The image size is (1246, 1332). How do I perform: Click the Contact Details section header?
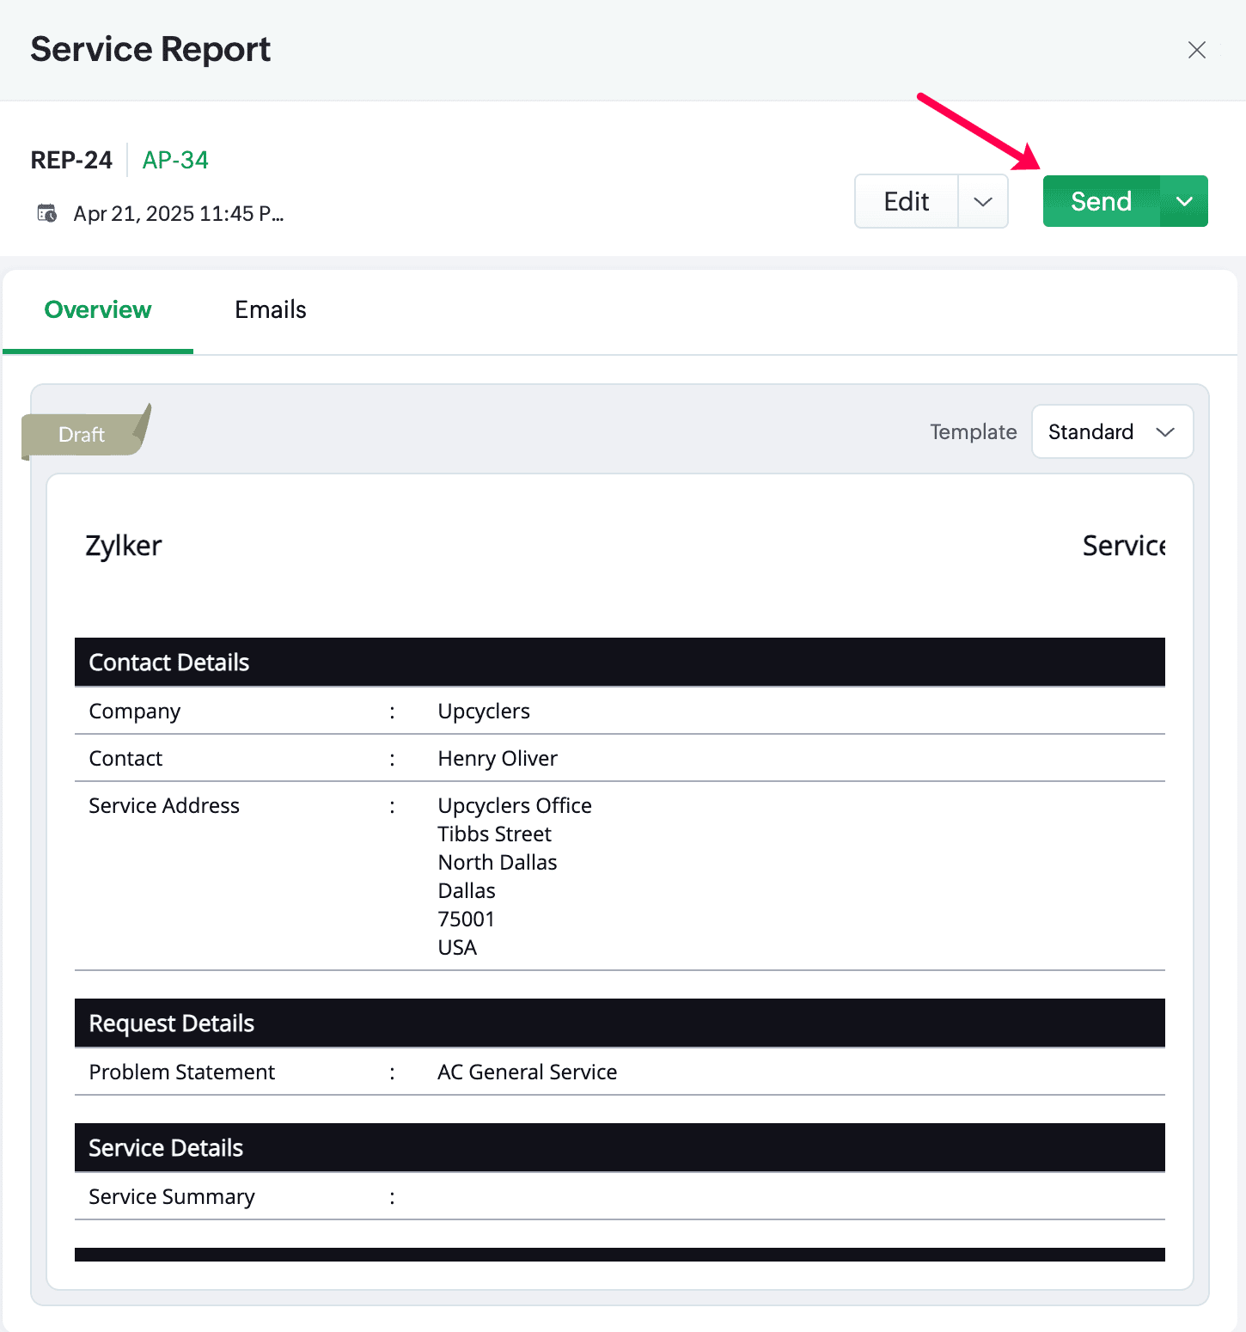(x=169, y=662)
